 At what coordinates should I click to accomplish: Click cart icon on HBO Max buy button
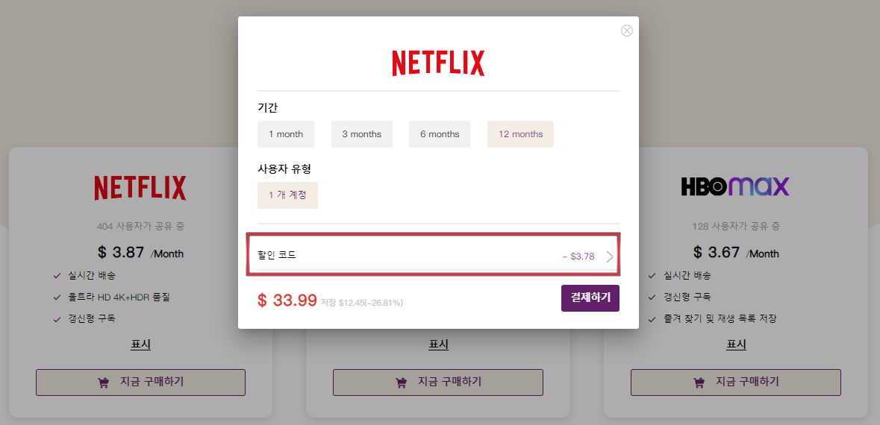click(699, 383)
